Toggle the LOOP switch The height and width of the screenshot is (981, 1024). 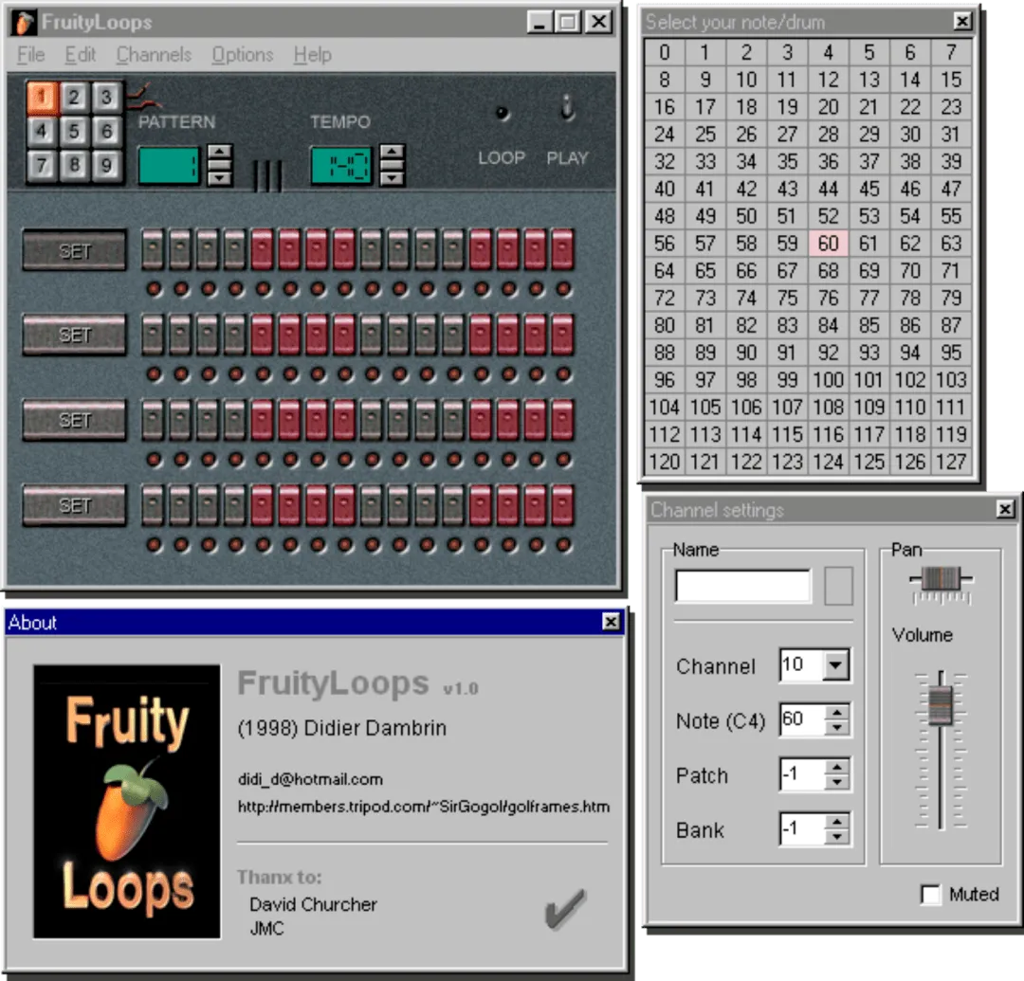point(502,114)
